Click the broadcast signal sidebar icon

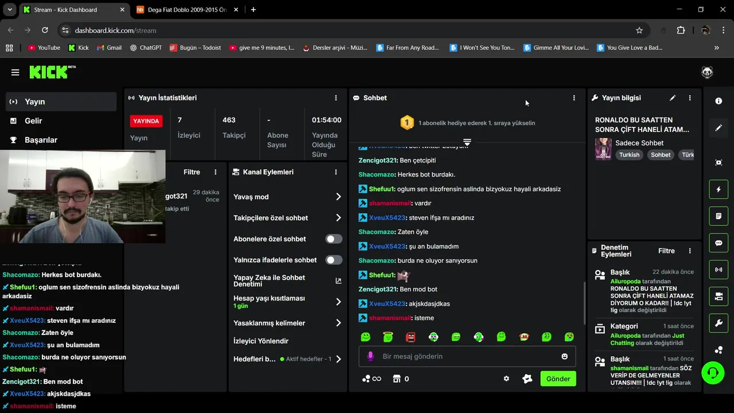pos(719,270)
